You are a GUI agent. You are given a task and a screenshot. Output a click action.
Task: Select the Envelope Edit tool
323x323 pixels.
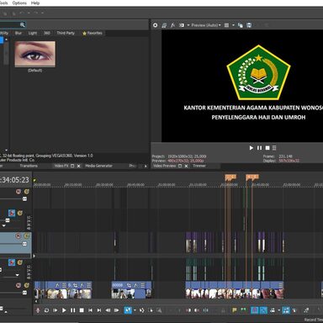(141, 310)
